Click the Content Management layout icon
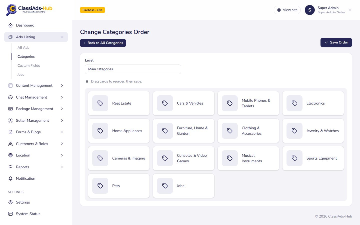360x225 pixels. pos(10,85)
